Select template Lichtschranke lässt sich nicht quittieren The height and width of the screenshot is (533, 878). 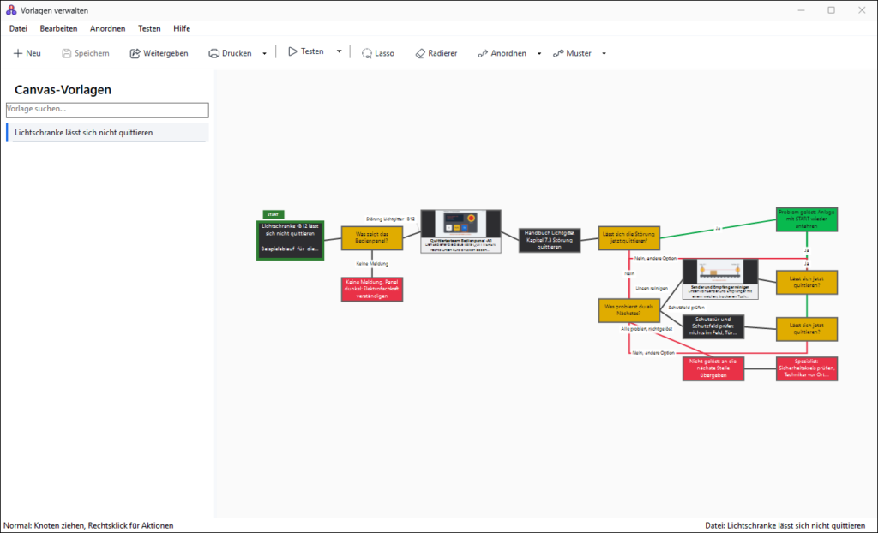pos(107,133)
